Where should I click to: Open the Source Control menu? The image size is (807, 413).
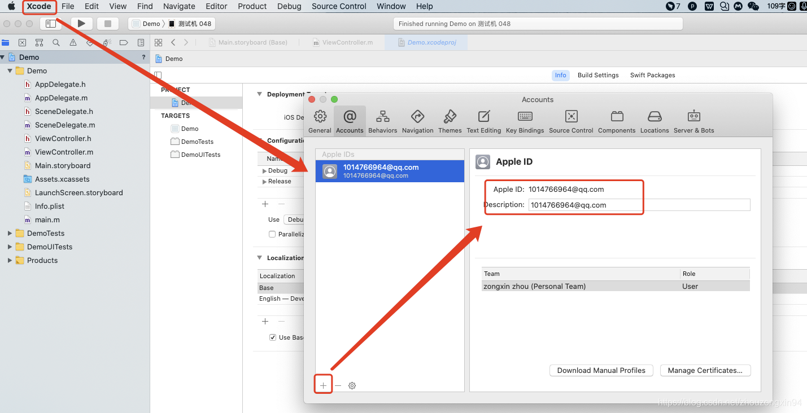point(339,6)
